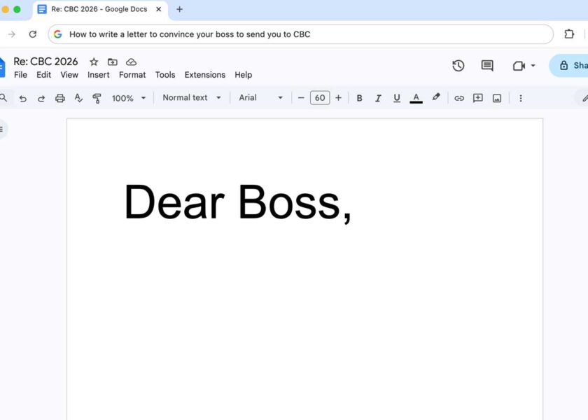Open the text color picker
588x420 pixels.
[416, 98]
